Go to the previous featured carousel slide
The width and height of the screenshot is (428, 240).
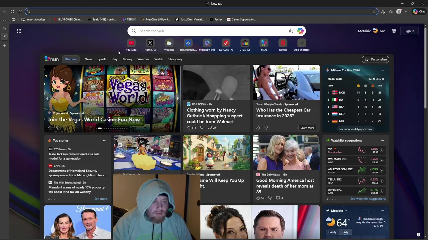click(x=47, y=99)
